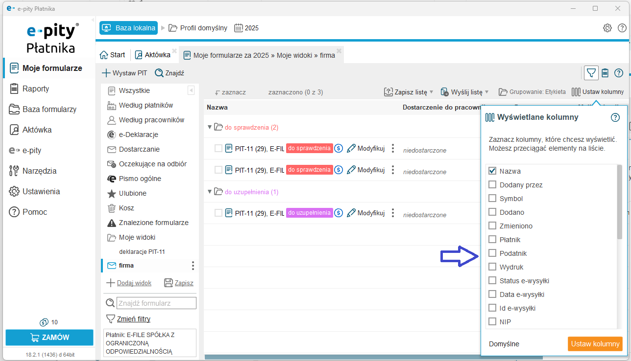This screenshot has height=361, width=631.
Task: Click the help icon in Wyświetlane kolumny panel
Action: [x=615, y=117]
